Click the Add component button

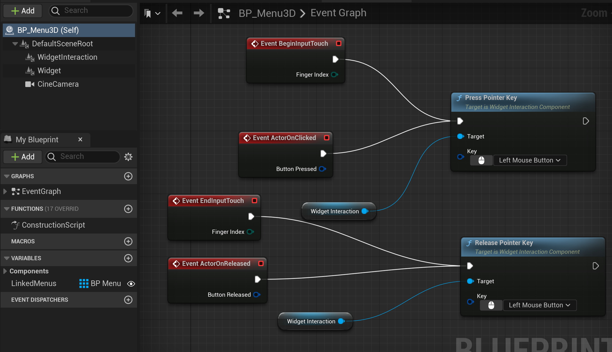click(x=23, y=11)
